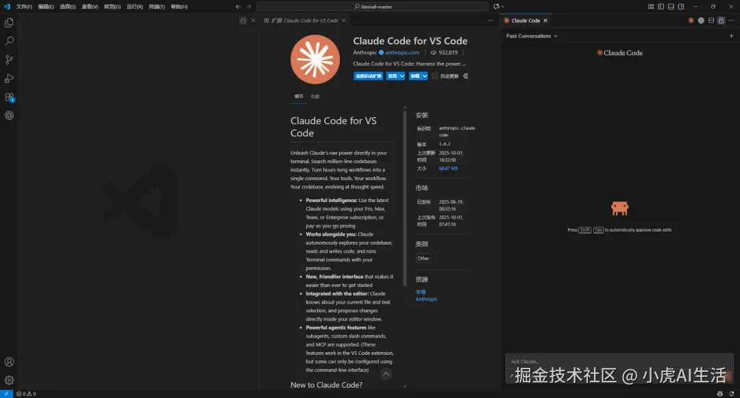Open more actions menu in Claude panel
The height and width of the screenshot is (398, 740).
pos(731,21)
